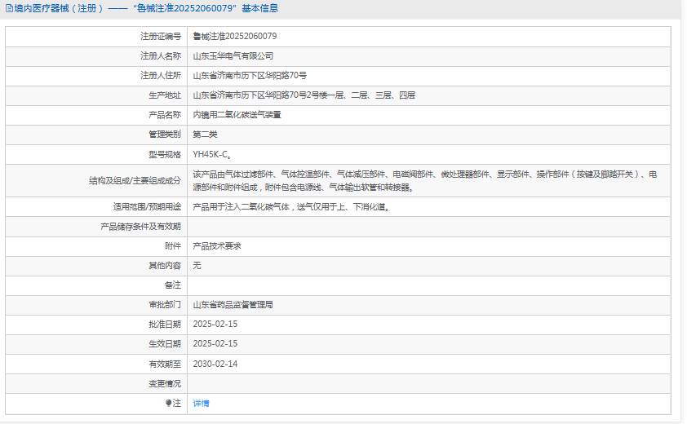Click the 适用范围/预期用途 label

point(147,207)
